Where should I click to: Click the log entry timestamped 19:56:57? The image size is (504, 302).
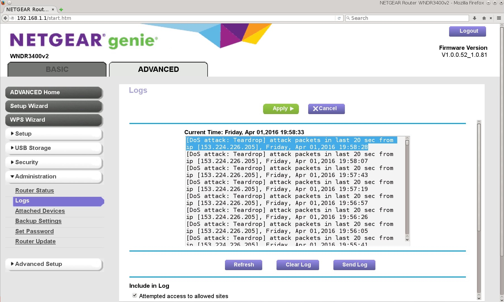290,200
